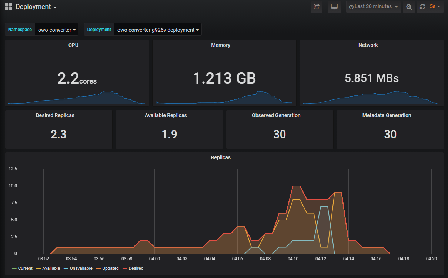This screenshot has width=448, height=278.
Task: Click the 04:00 time axis label
Action: (154, 259)
